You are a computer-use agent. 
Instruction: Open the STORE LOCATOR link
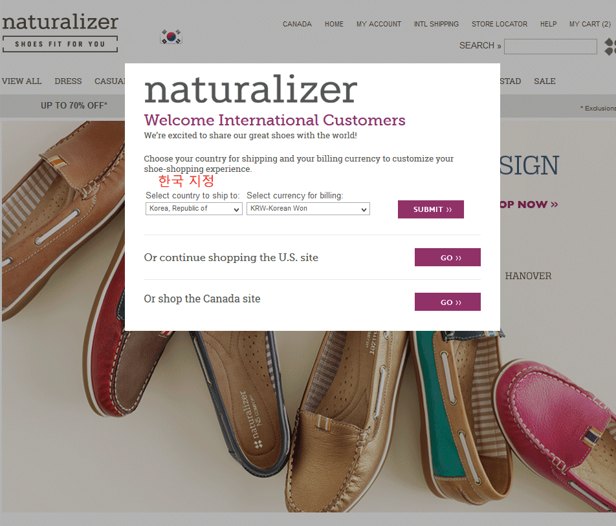coord(500,24)
